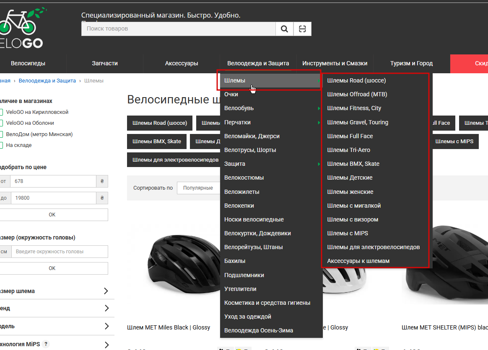Tick the На складе checkbox

[x=1, y=145]
